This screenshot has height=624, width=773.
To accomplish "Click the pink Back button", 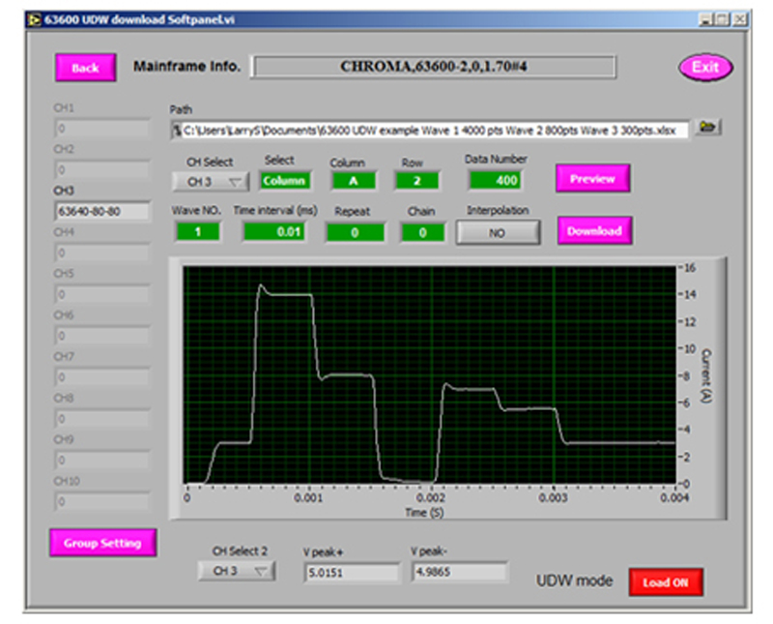I will pyautogui.click(x=86, y=68).
